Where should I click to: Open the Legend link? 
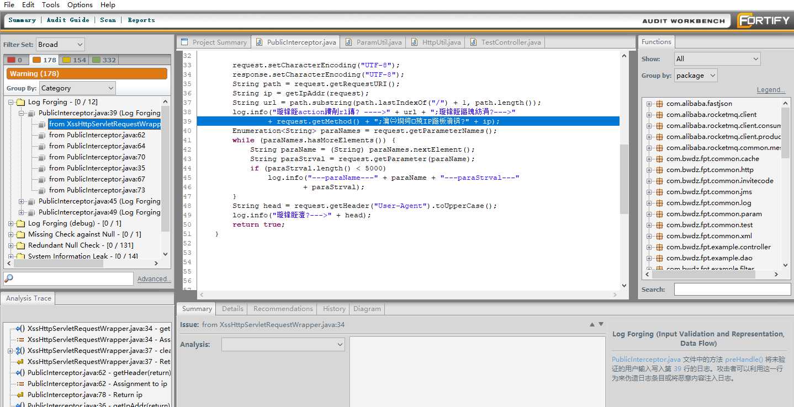(x=771, y=90)
